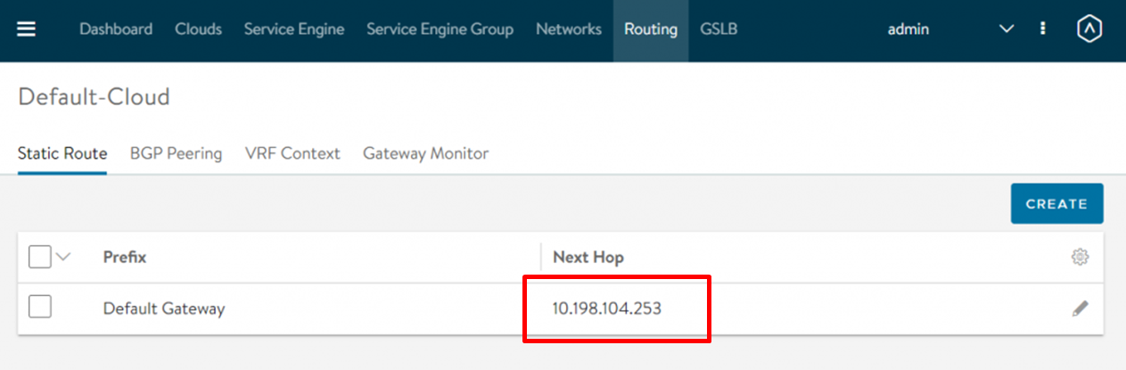Edit the Default Gateway route pencil icon
This screenshot has height=370, width=1126.
1080,309
